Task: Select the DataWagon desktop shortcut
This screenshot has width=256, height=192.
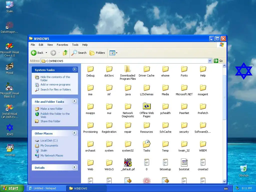Action: click(9, 27)
